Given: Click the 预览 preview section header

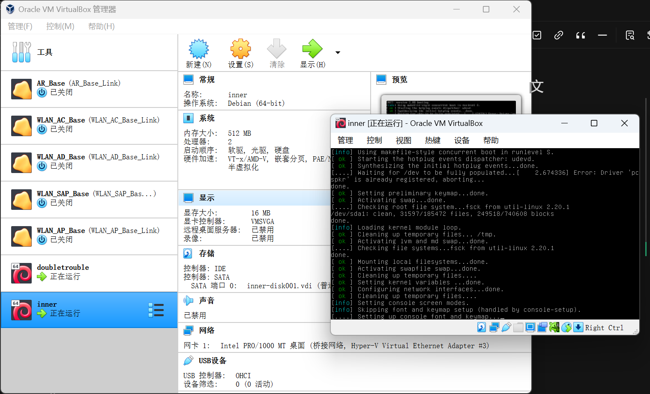Looking at the screenshot, I should tap(400, 80).
